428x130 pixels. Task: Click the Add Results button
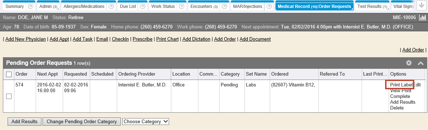coord(25,122)
